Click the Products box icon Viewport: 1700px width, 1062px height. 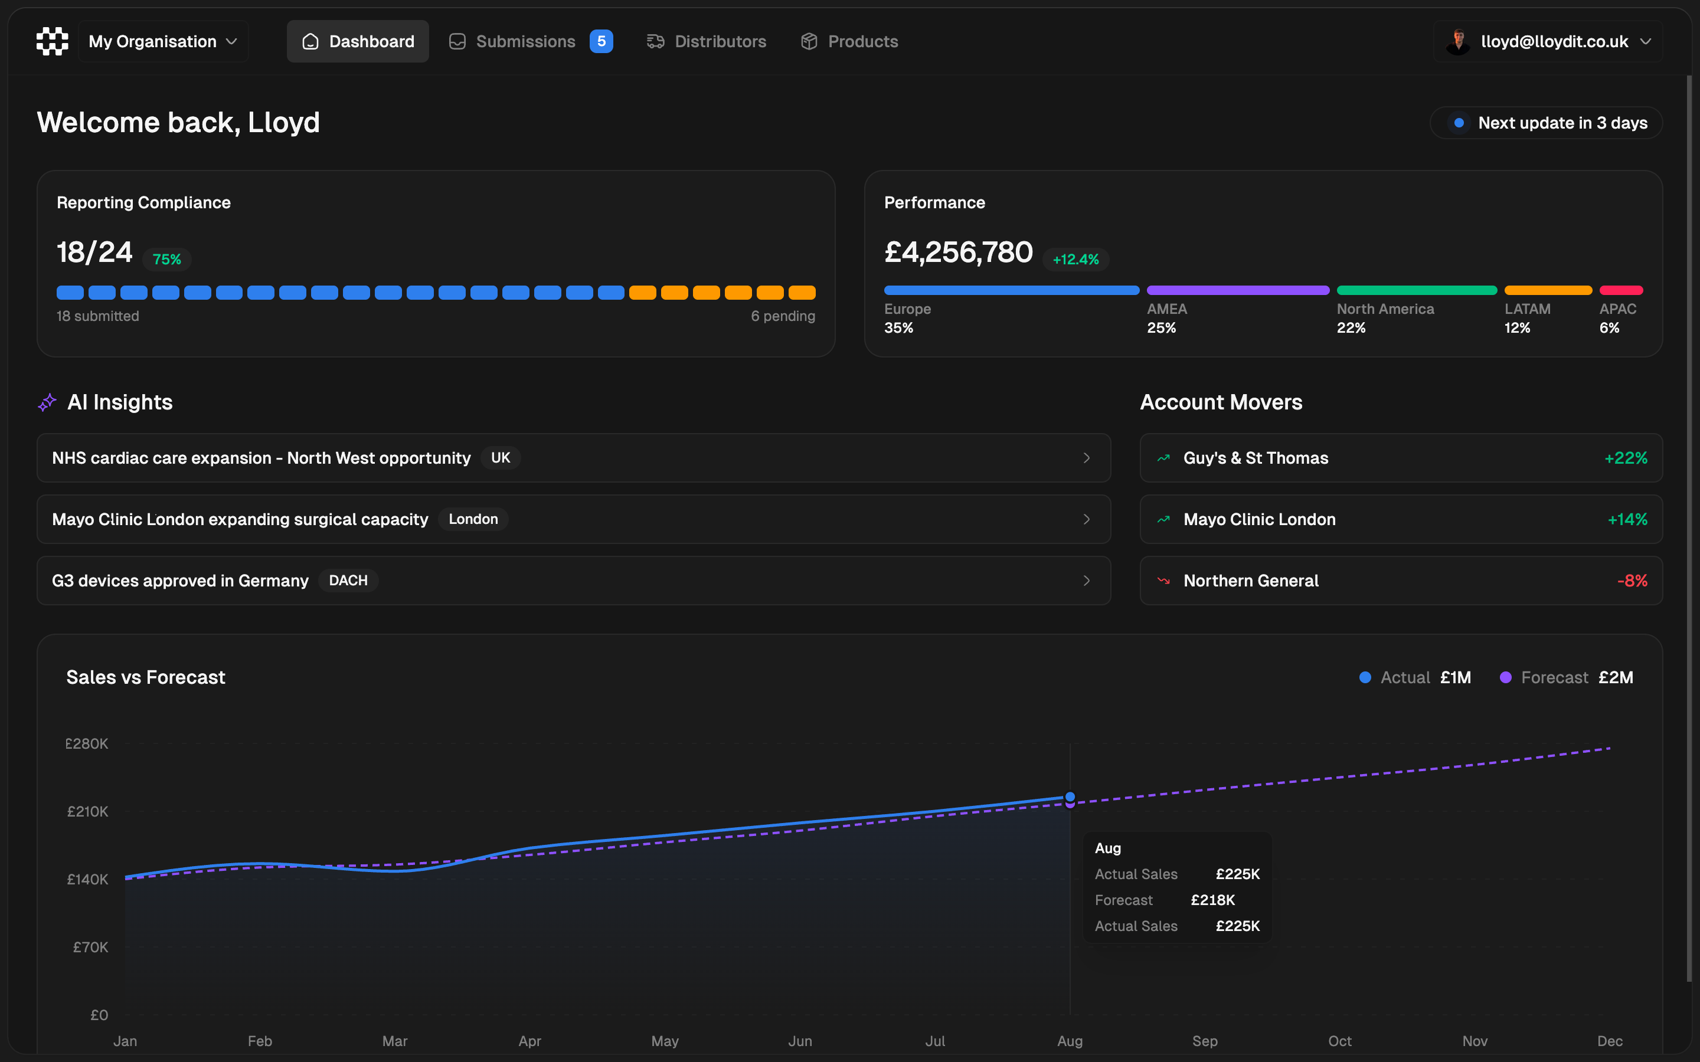click(x=809, y=41)
